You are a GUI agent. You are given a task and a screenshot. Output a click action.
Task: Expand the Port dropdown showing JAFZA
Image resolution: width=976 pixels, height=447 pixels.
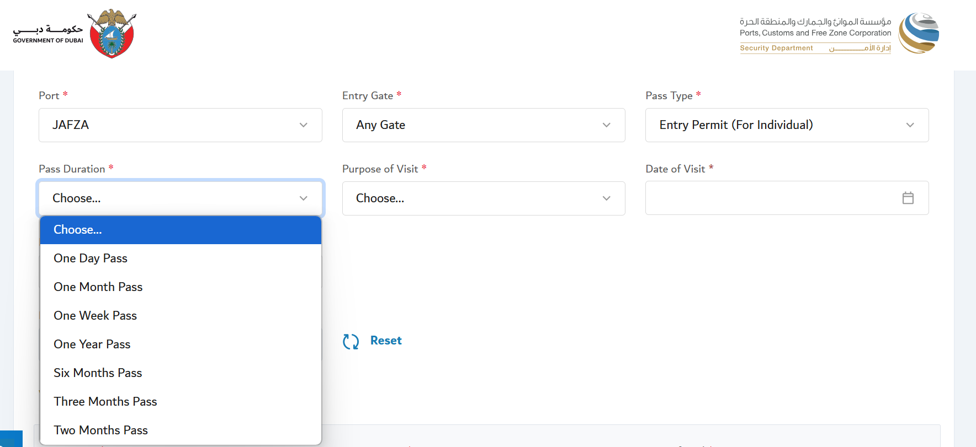pyautogui.click(x=180, y=125)
